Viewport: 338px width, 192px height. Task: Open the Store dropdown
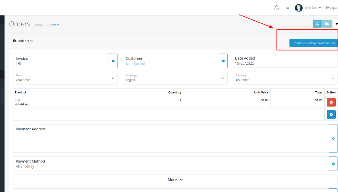click(65, 78)
